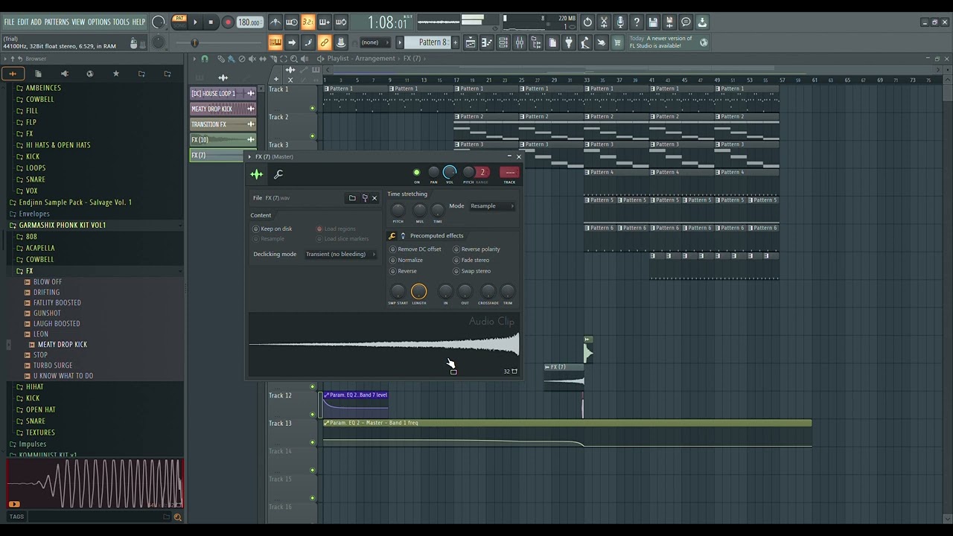Open the plugin database plug icon
The height and width of the screenshot is (536, 953).
[569, 43]
